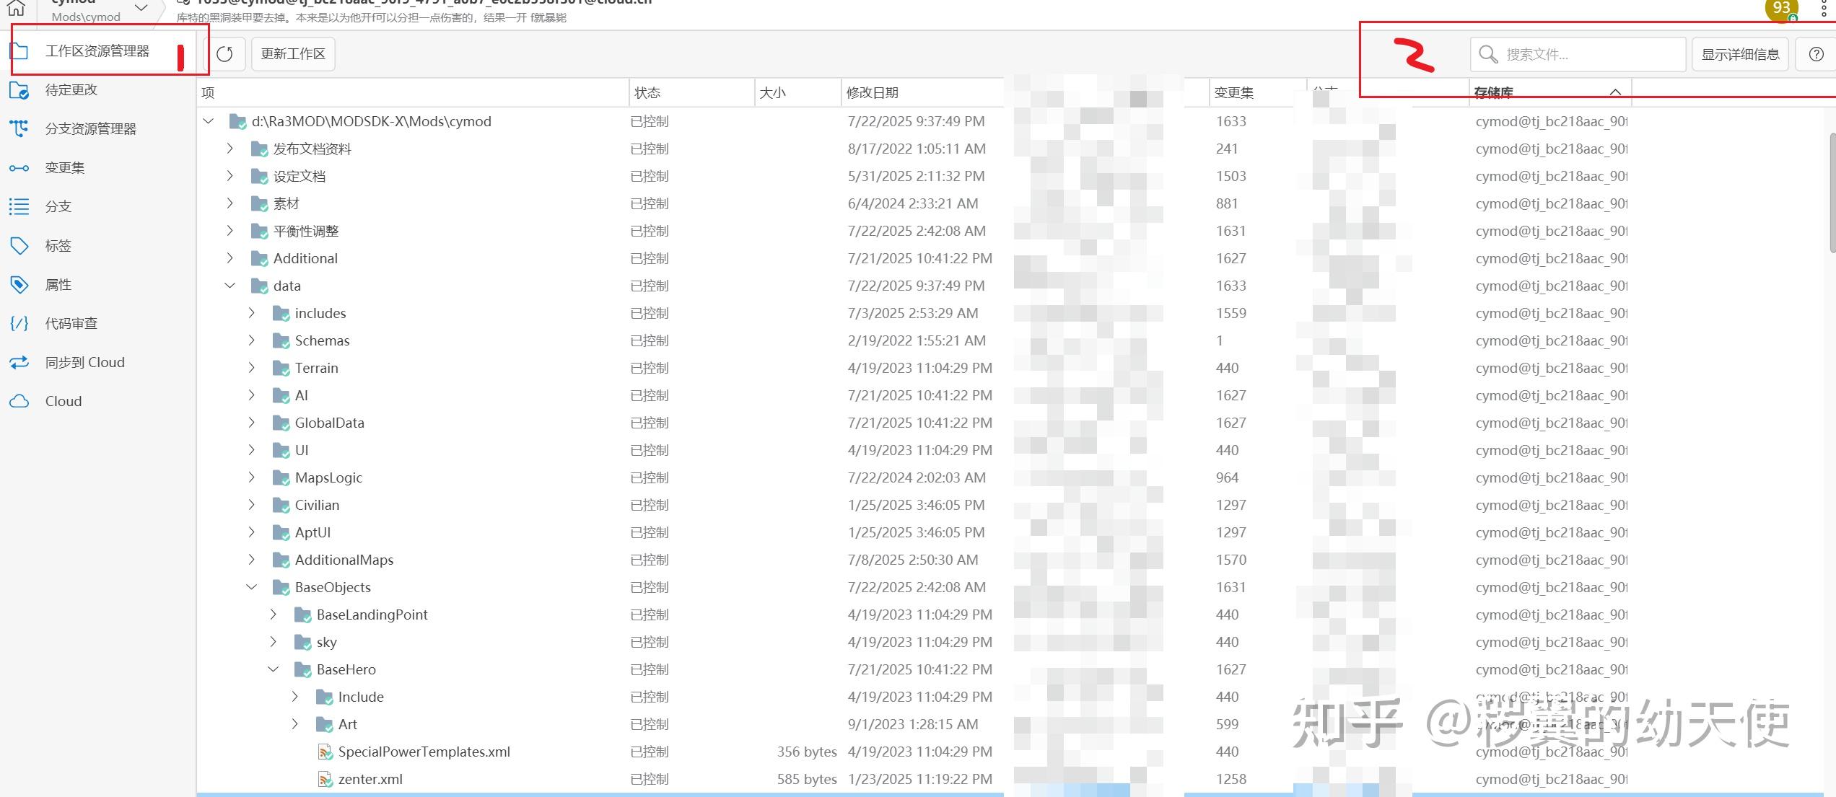Collapse the BaseObjects folder

(251, 587)
